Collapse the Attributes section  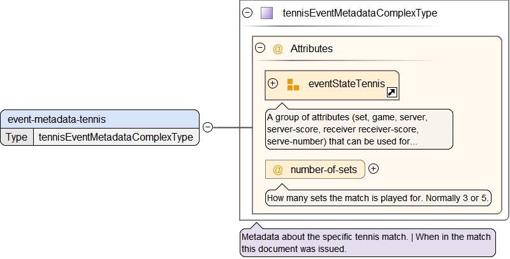tap(260, 48)
